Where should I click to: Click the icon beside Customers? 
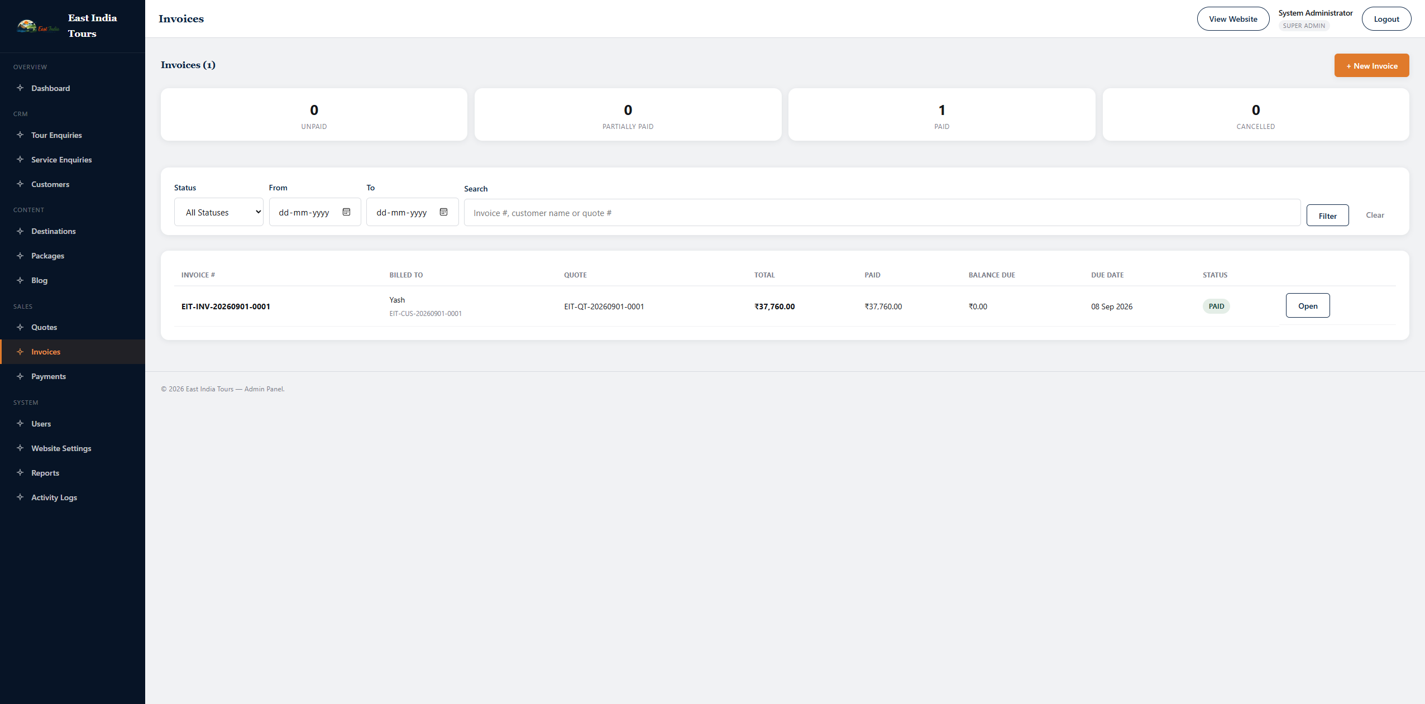pyautogui.click(x=20, y=184)
